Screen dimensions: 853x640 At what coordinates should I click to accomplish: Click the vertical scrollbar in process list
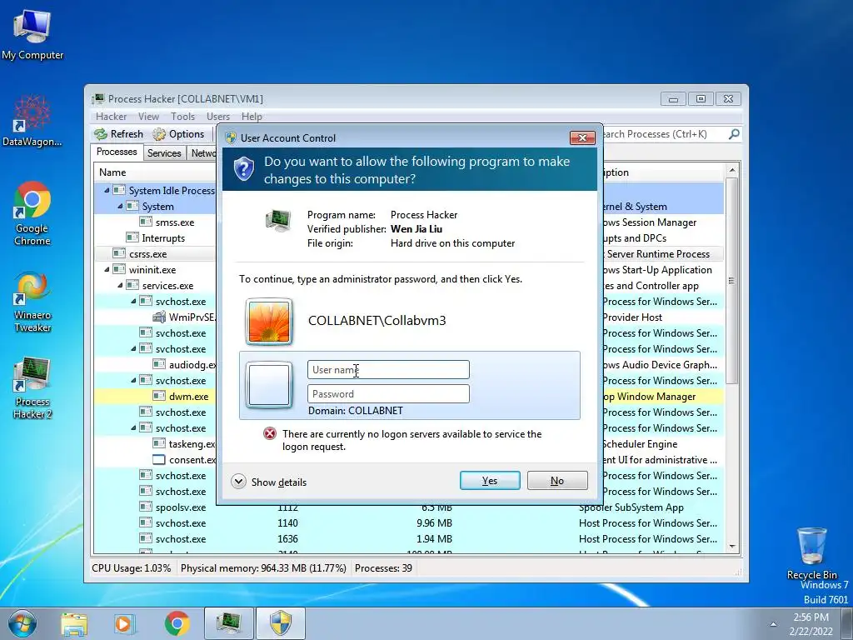coord(731,282)
